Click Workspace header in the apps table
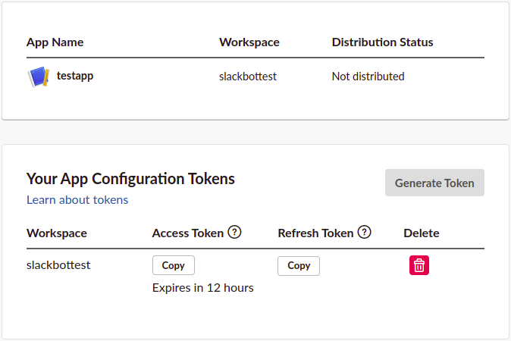Screen dimensions: 511x341 [x=249, y=42]
